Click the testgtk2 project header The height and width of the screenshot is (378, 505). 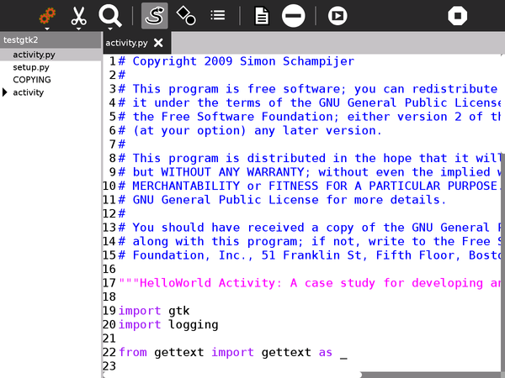tap(21, 39)
